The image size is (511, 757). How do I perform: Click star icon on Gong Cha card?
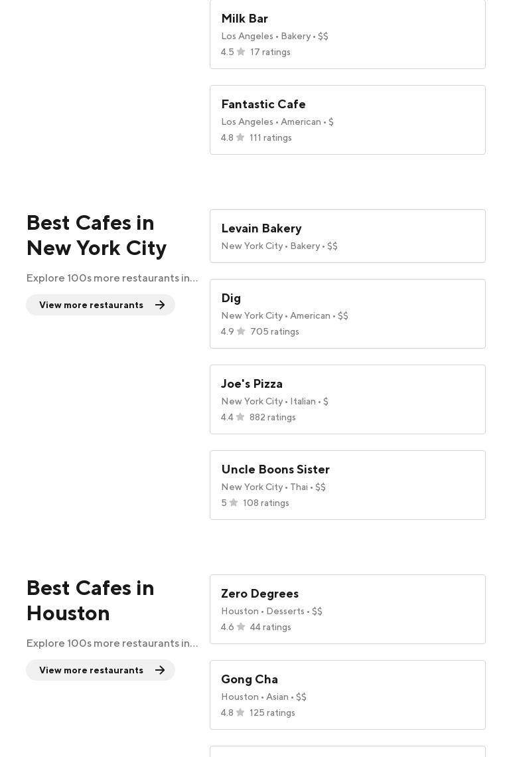point(240,713)
